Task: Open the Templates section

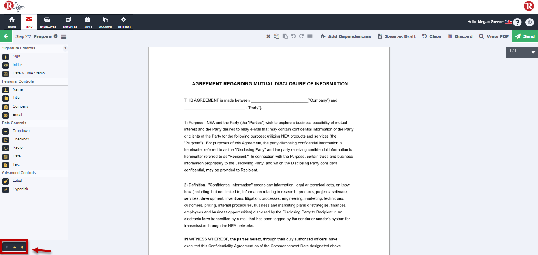Action: (69, 22)
